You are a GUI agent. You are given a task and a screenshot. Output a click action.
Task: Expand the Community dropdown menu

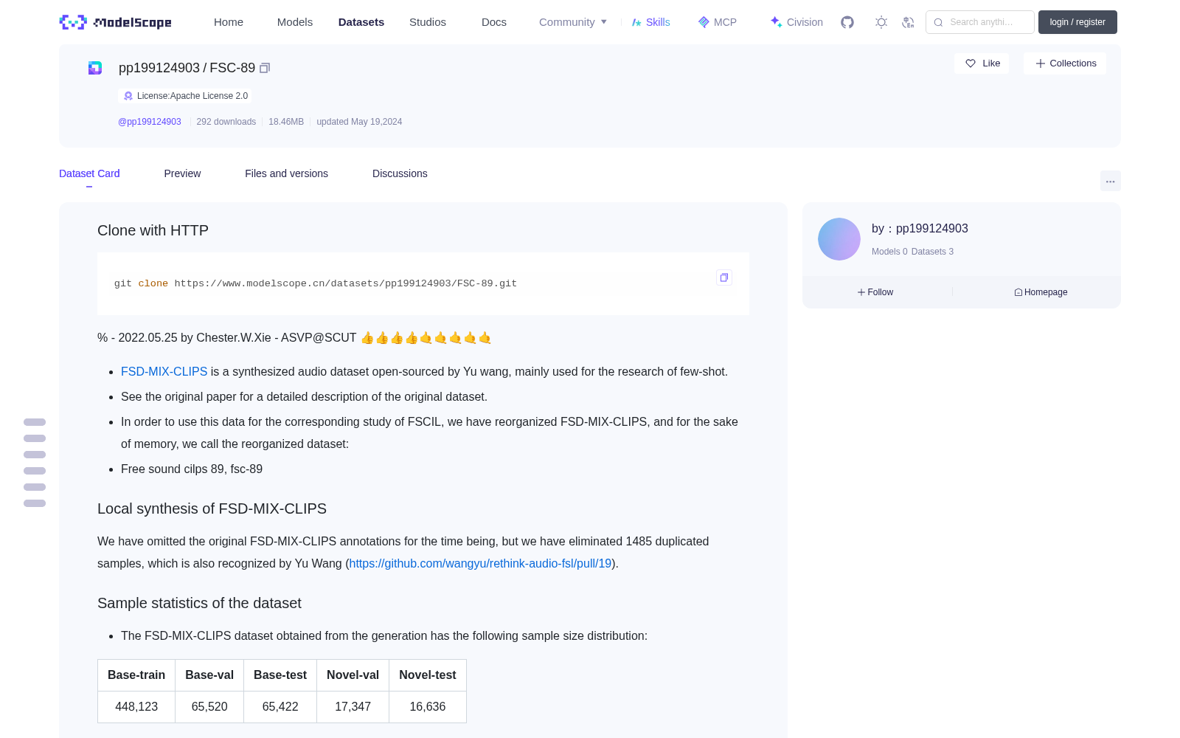pyautogui.click(x=573, y=22)
